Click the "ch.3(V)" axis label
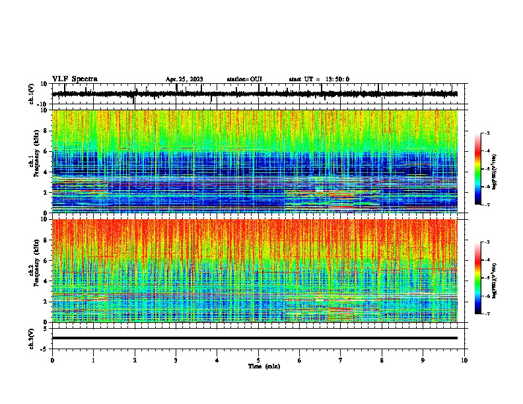The width and height of the screenshot is (523, 404). [32, 339]
